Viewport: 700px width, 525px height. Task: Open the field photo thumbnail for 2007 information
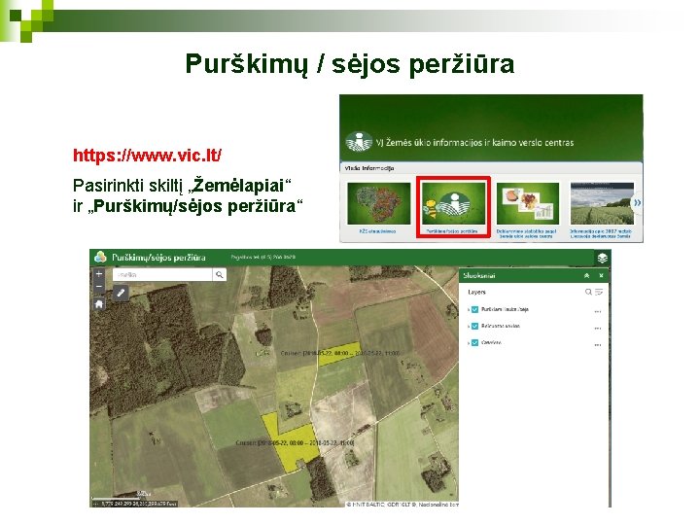tap(602, 203)
